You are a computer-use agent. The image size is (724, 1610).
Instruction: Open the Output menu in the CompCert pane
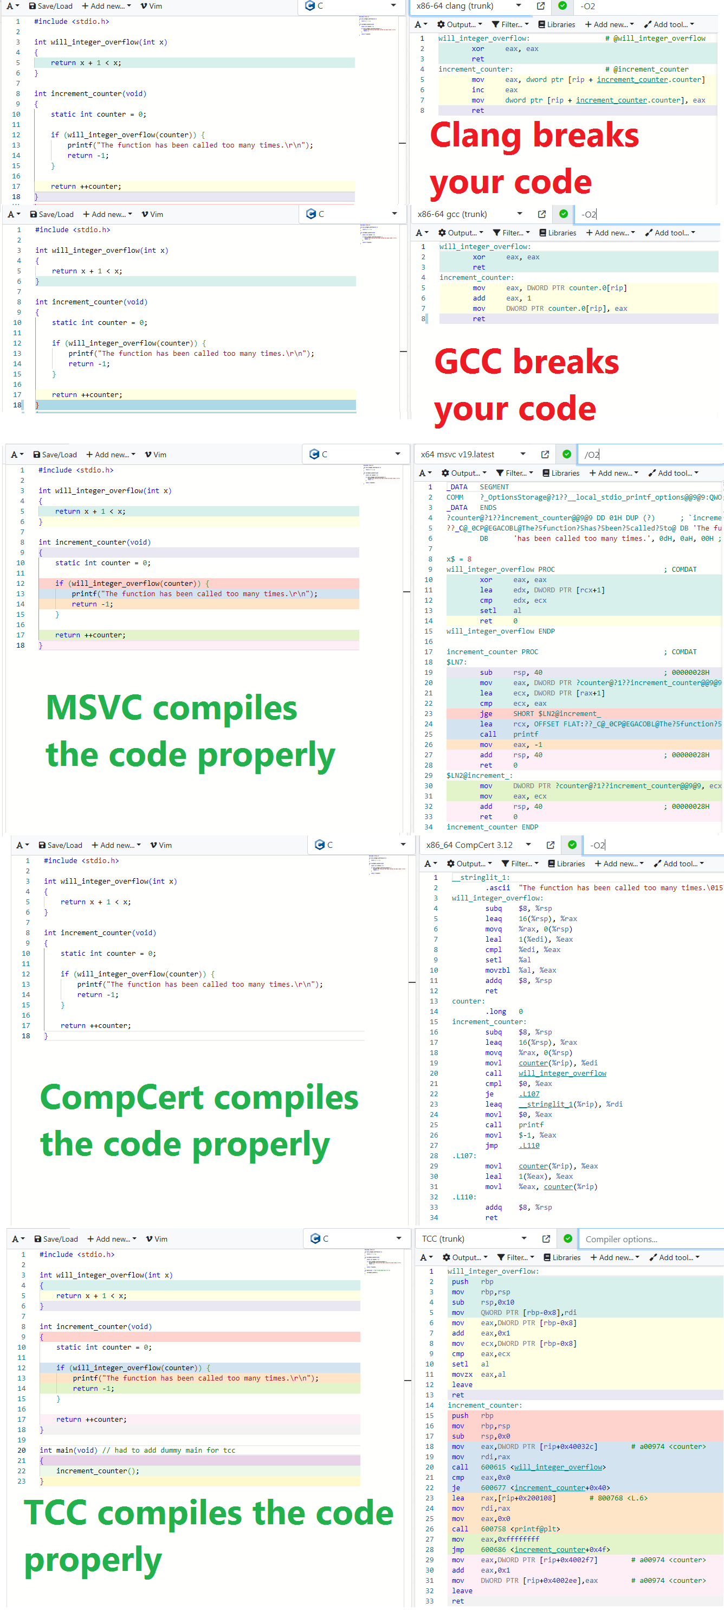[x=470, y=864]
